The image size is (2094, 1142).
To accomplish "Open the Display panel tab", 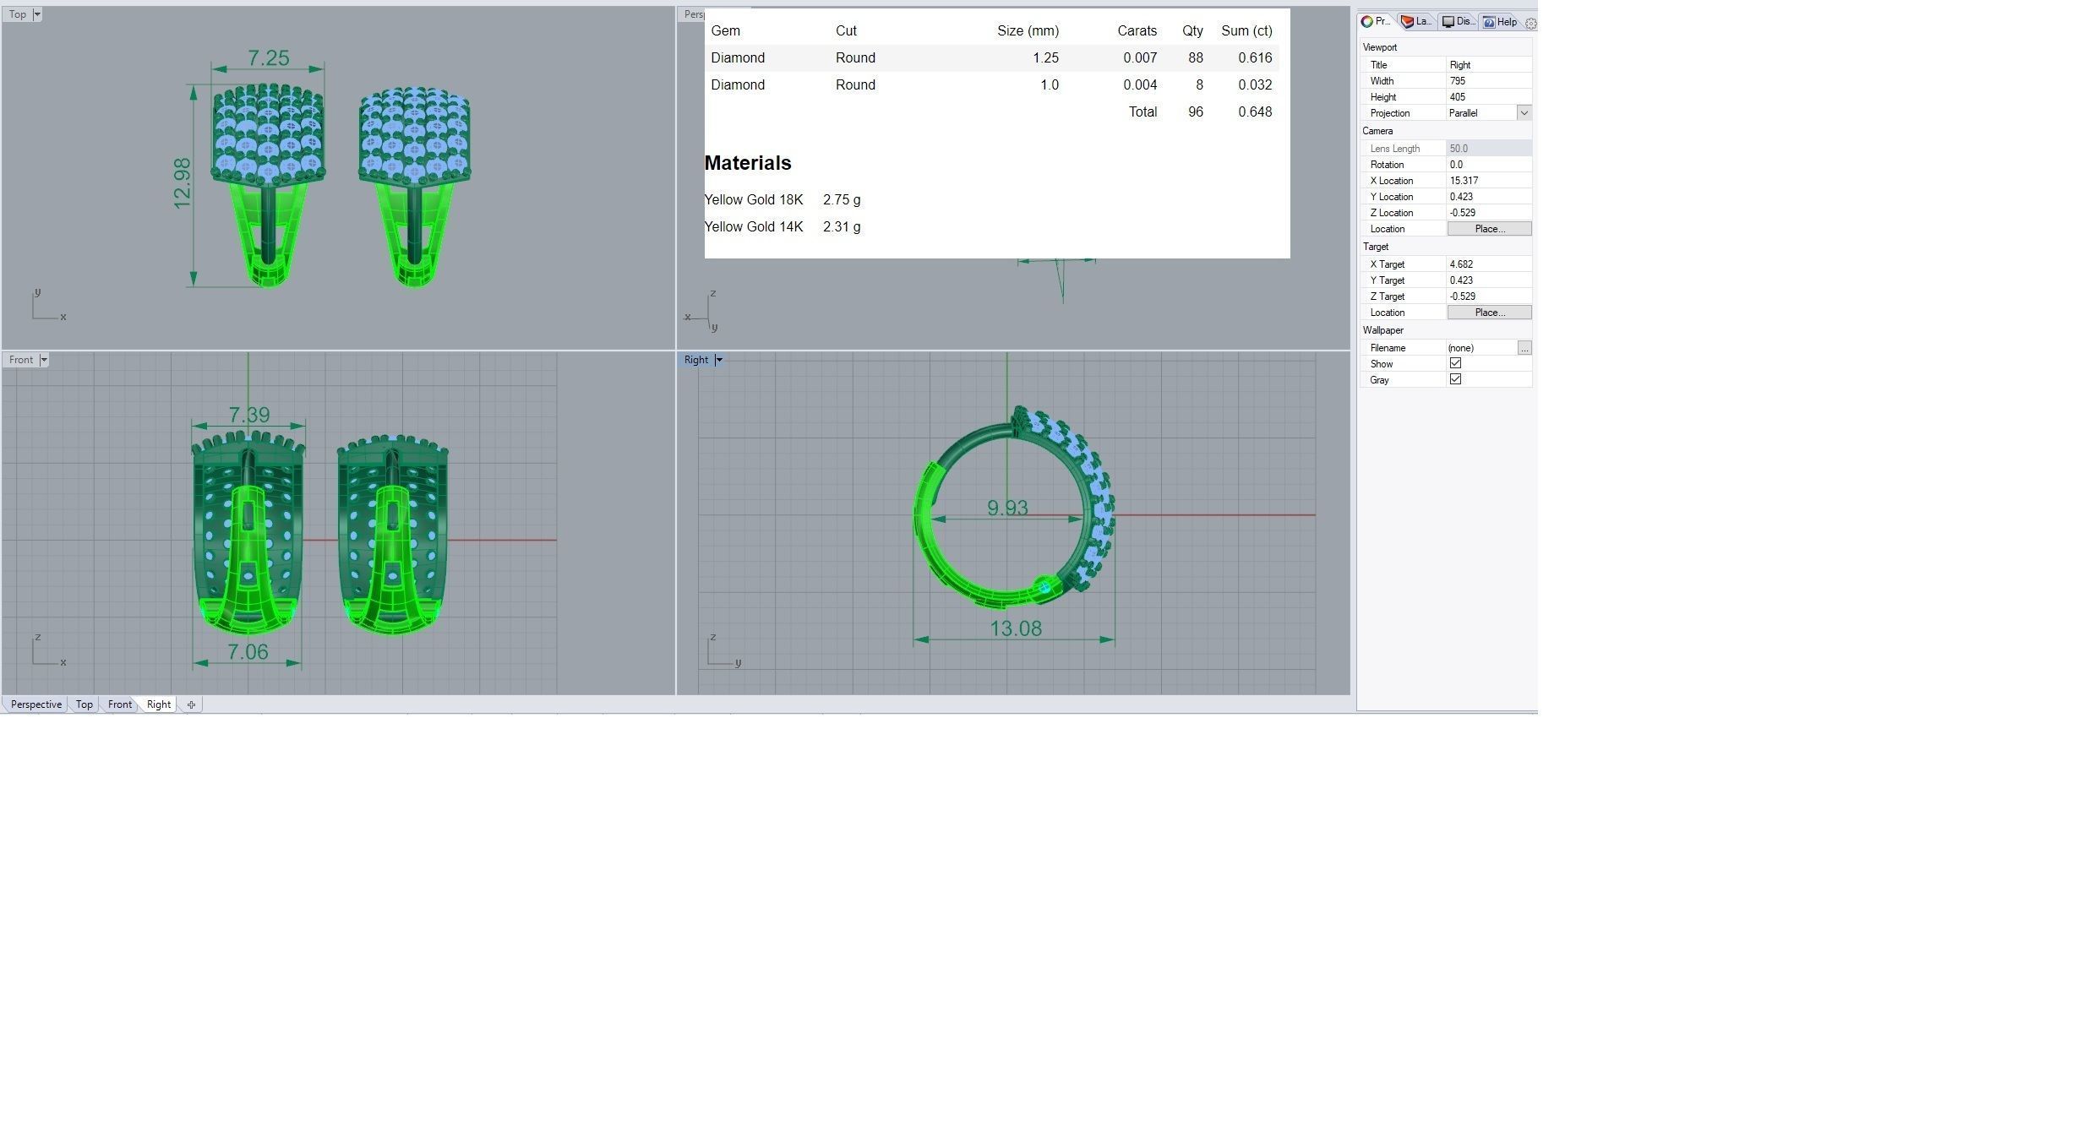I will (x=1459, y=22).
